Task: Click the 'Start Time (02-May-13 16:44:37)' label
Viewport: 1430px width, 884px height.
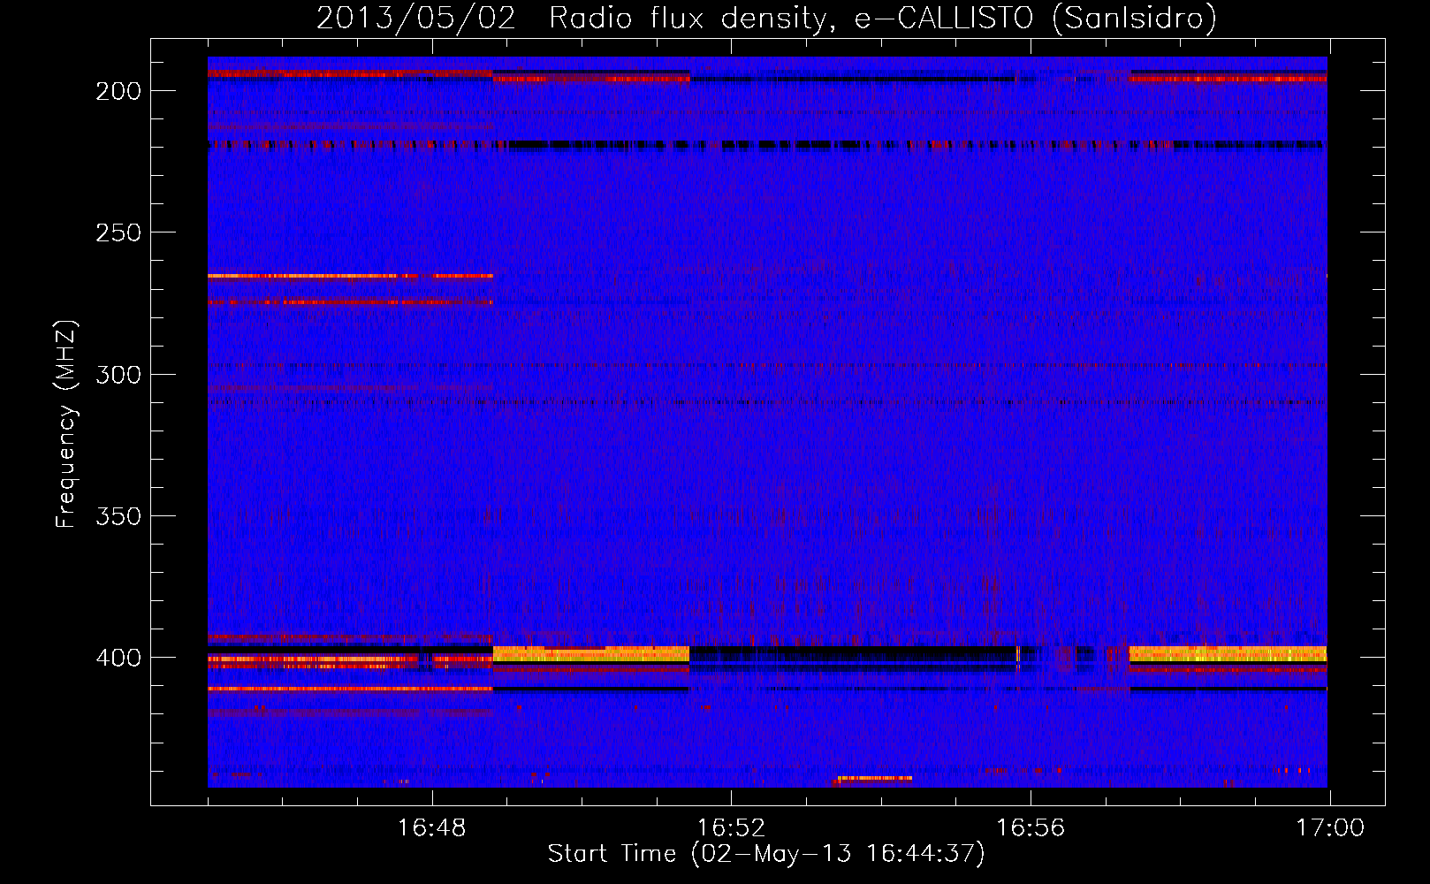Action: [766, 854]
